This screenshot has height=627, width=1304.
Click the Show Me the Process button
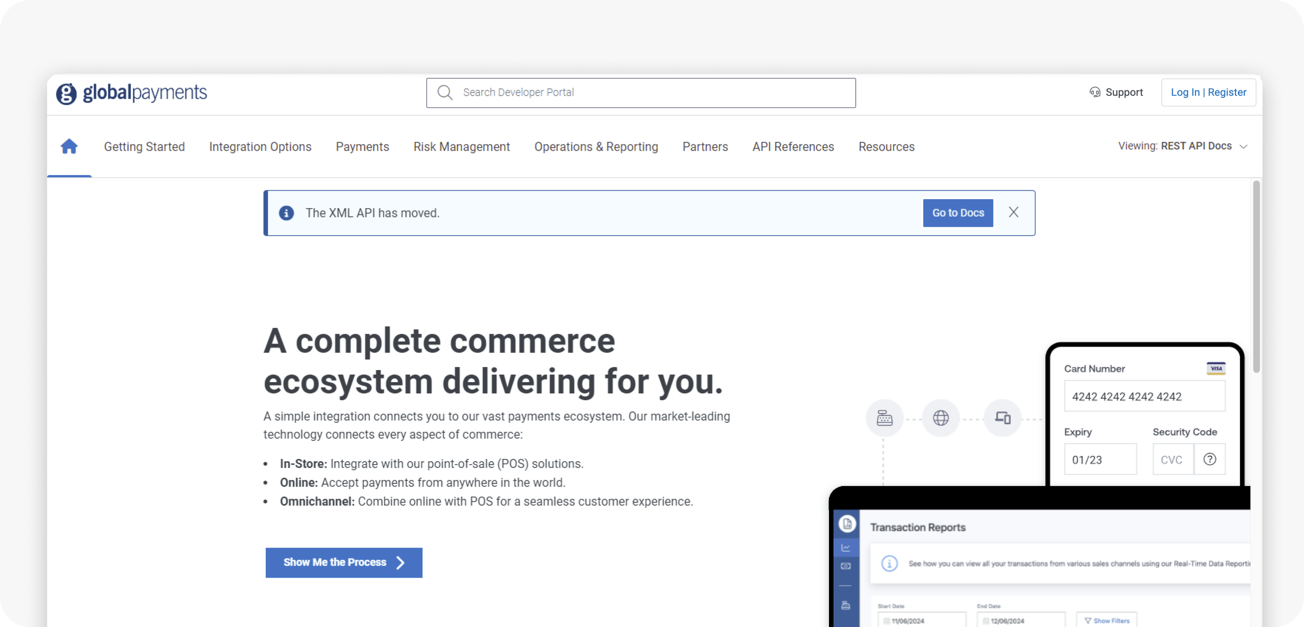(344, 562)
